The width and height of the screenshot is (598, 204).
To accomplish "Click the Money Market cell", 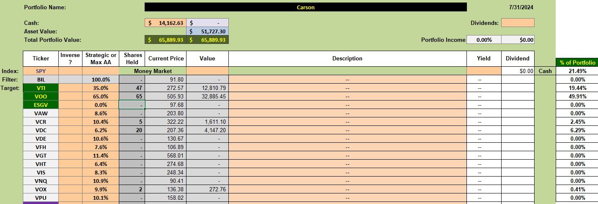I will tap(153, 71).
